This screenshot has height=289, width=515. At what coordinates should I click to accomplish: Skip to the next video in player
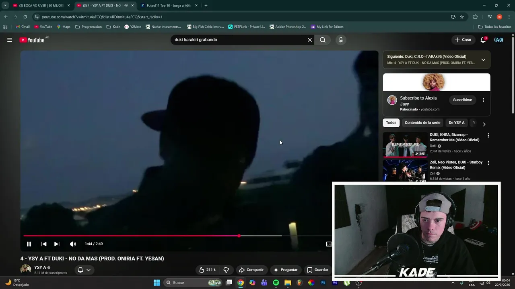(x=57, y=244)
